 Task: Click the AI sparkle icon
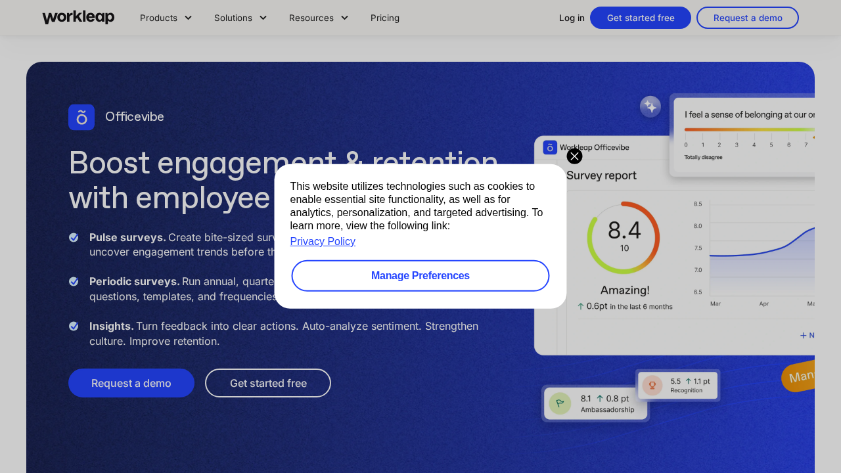point(650,106)
